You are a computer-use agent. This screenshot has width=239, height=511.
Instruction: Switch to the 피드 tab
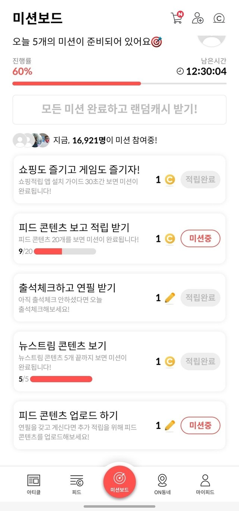[77, 484]
